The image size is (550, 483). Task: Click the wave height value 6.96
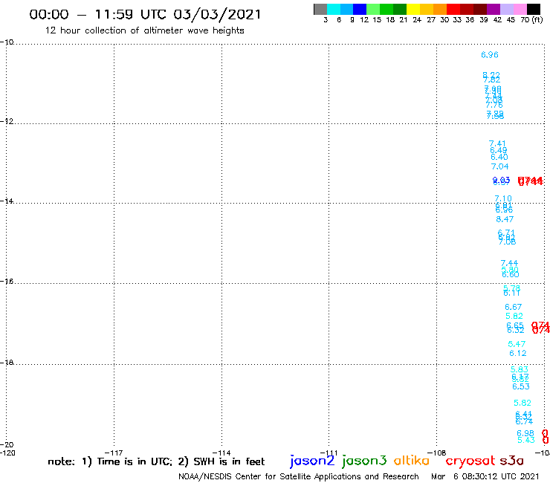[490, 55]
